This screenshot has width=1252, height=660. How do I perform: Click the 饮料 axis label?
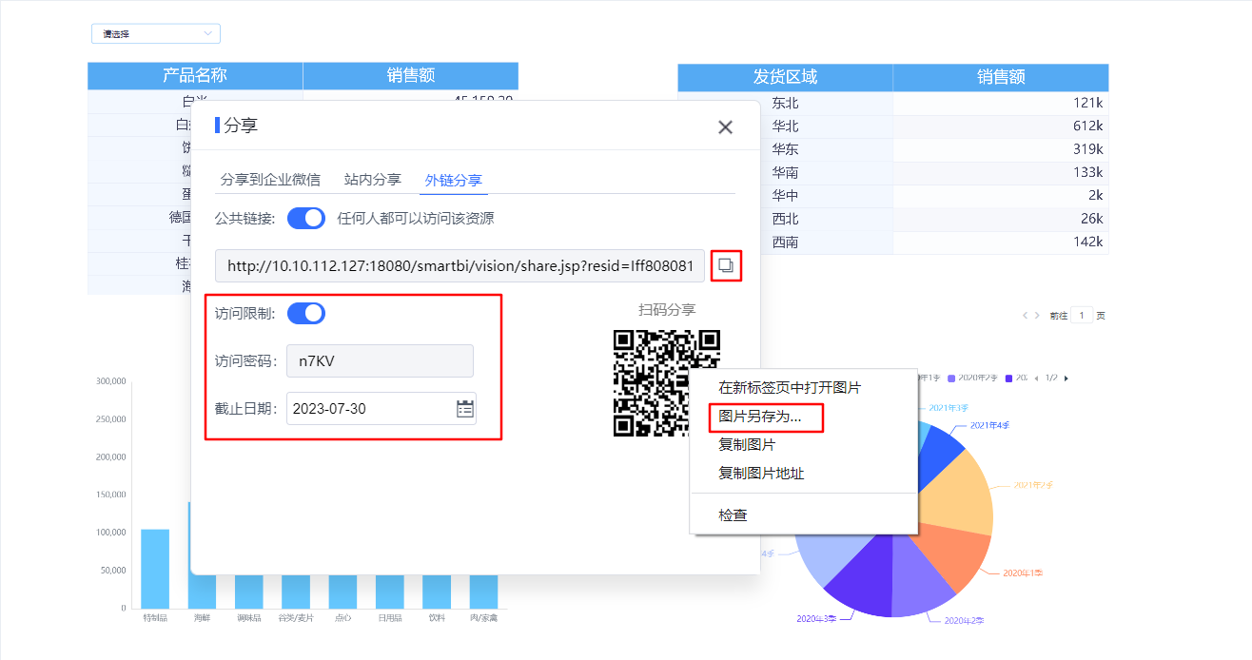point(437,618)
